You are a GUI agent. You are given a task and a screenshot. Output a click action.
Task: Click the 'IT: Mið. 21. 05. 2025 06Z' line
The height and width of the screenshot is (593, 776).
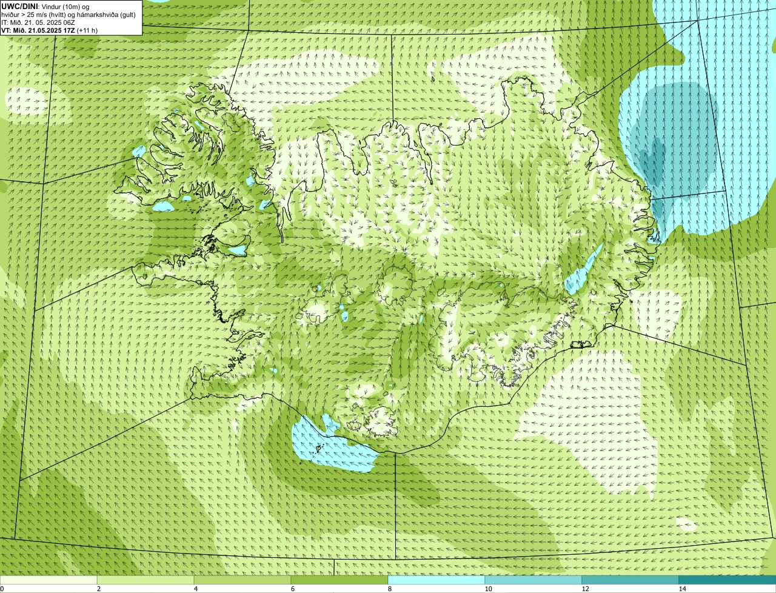[x=38, y=22]
